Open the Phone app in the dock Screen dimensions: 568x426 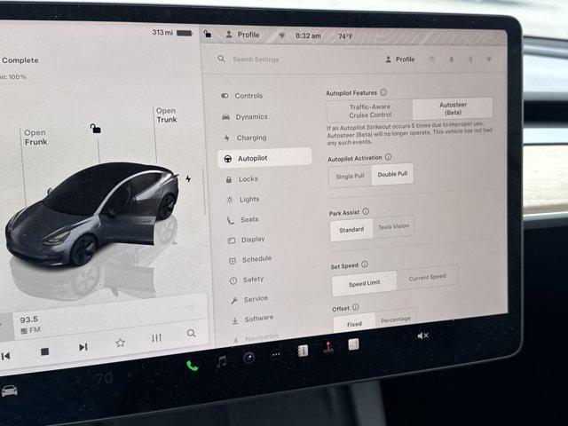pyautogui.click(x=192, y=366)
